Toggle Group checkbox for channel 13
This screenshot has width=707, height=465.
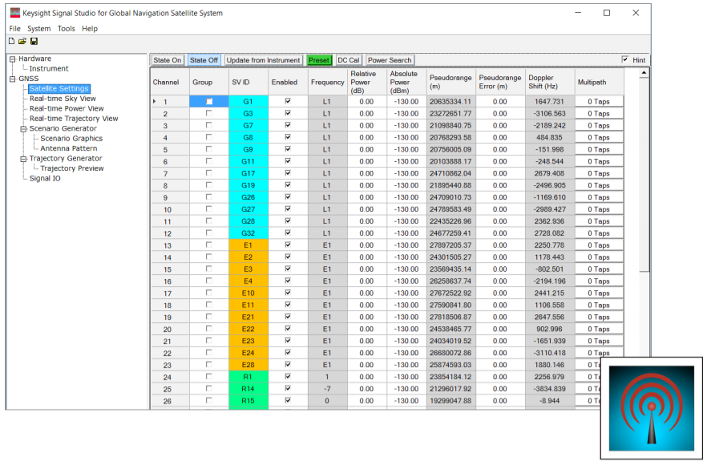[x=208, y=245]
